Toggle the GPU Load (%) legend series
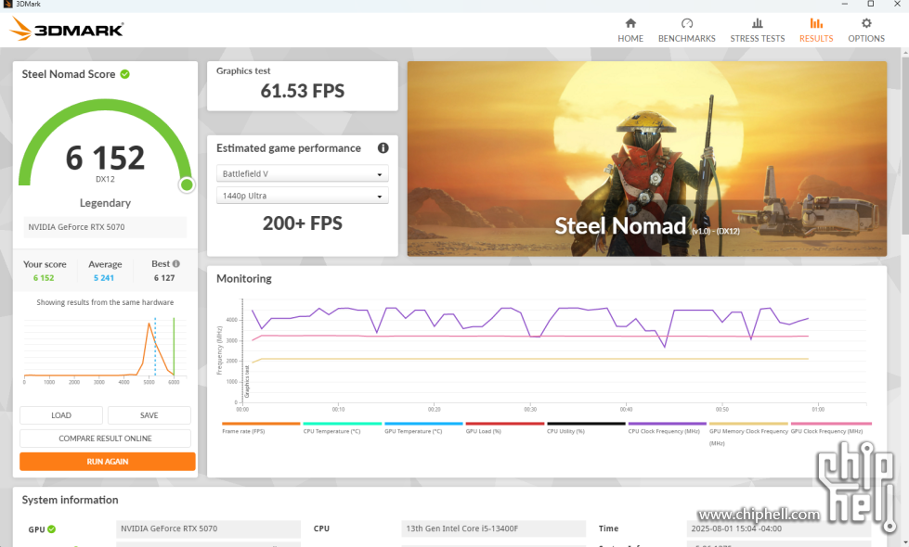Viewport: 909px width, 547px height. 504,427
